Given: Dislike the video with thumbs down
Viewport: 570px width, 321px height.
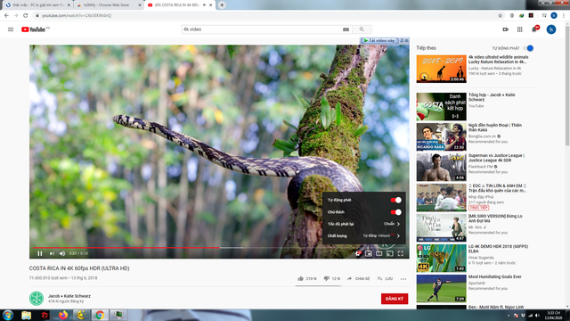Looking at the screenshot, I should pyautogui.click(x=332, y=278).
